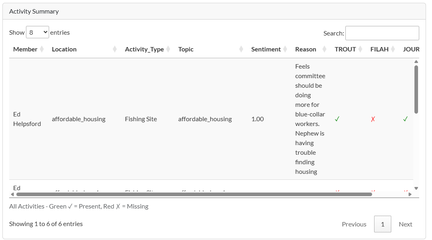Sort by the Reason column header

tap(305, 49)
